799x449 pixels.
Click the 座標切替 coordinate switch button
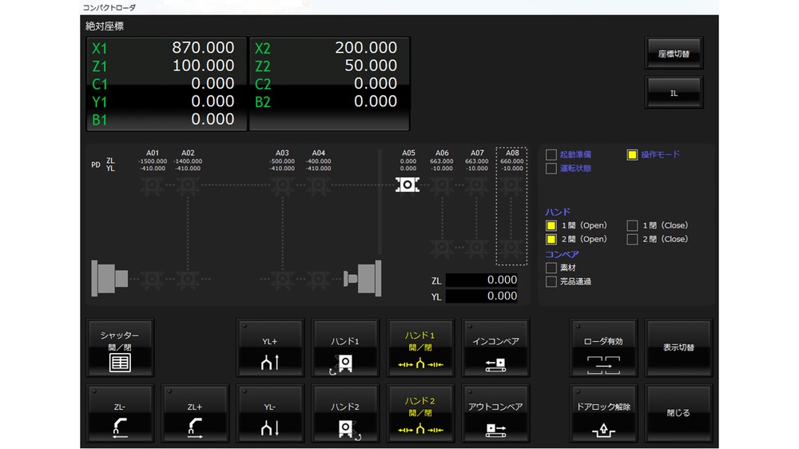674,54
